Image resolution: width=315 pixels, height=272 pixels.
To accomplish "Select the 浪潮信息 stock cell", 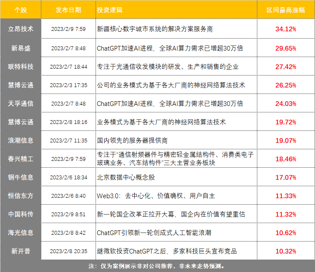I will pyautogui.click(x=21, y=140).
